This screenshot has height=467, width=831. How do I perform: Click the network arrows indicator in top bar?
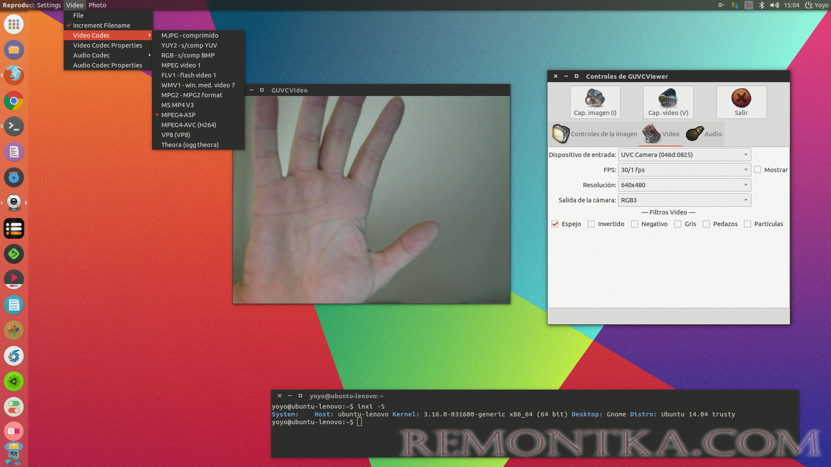pyautogui.click(x=734, y=5)
